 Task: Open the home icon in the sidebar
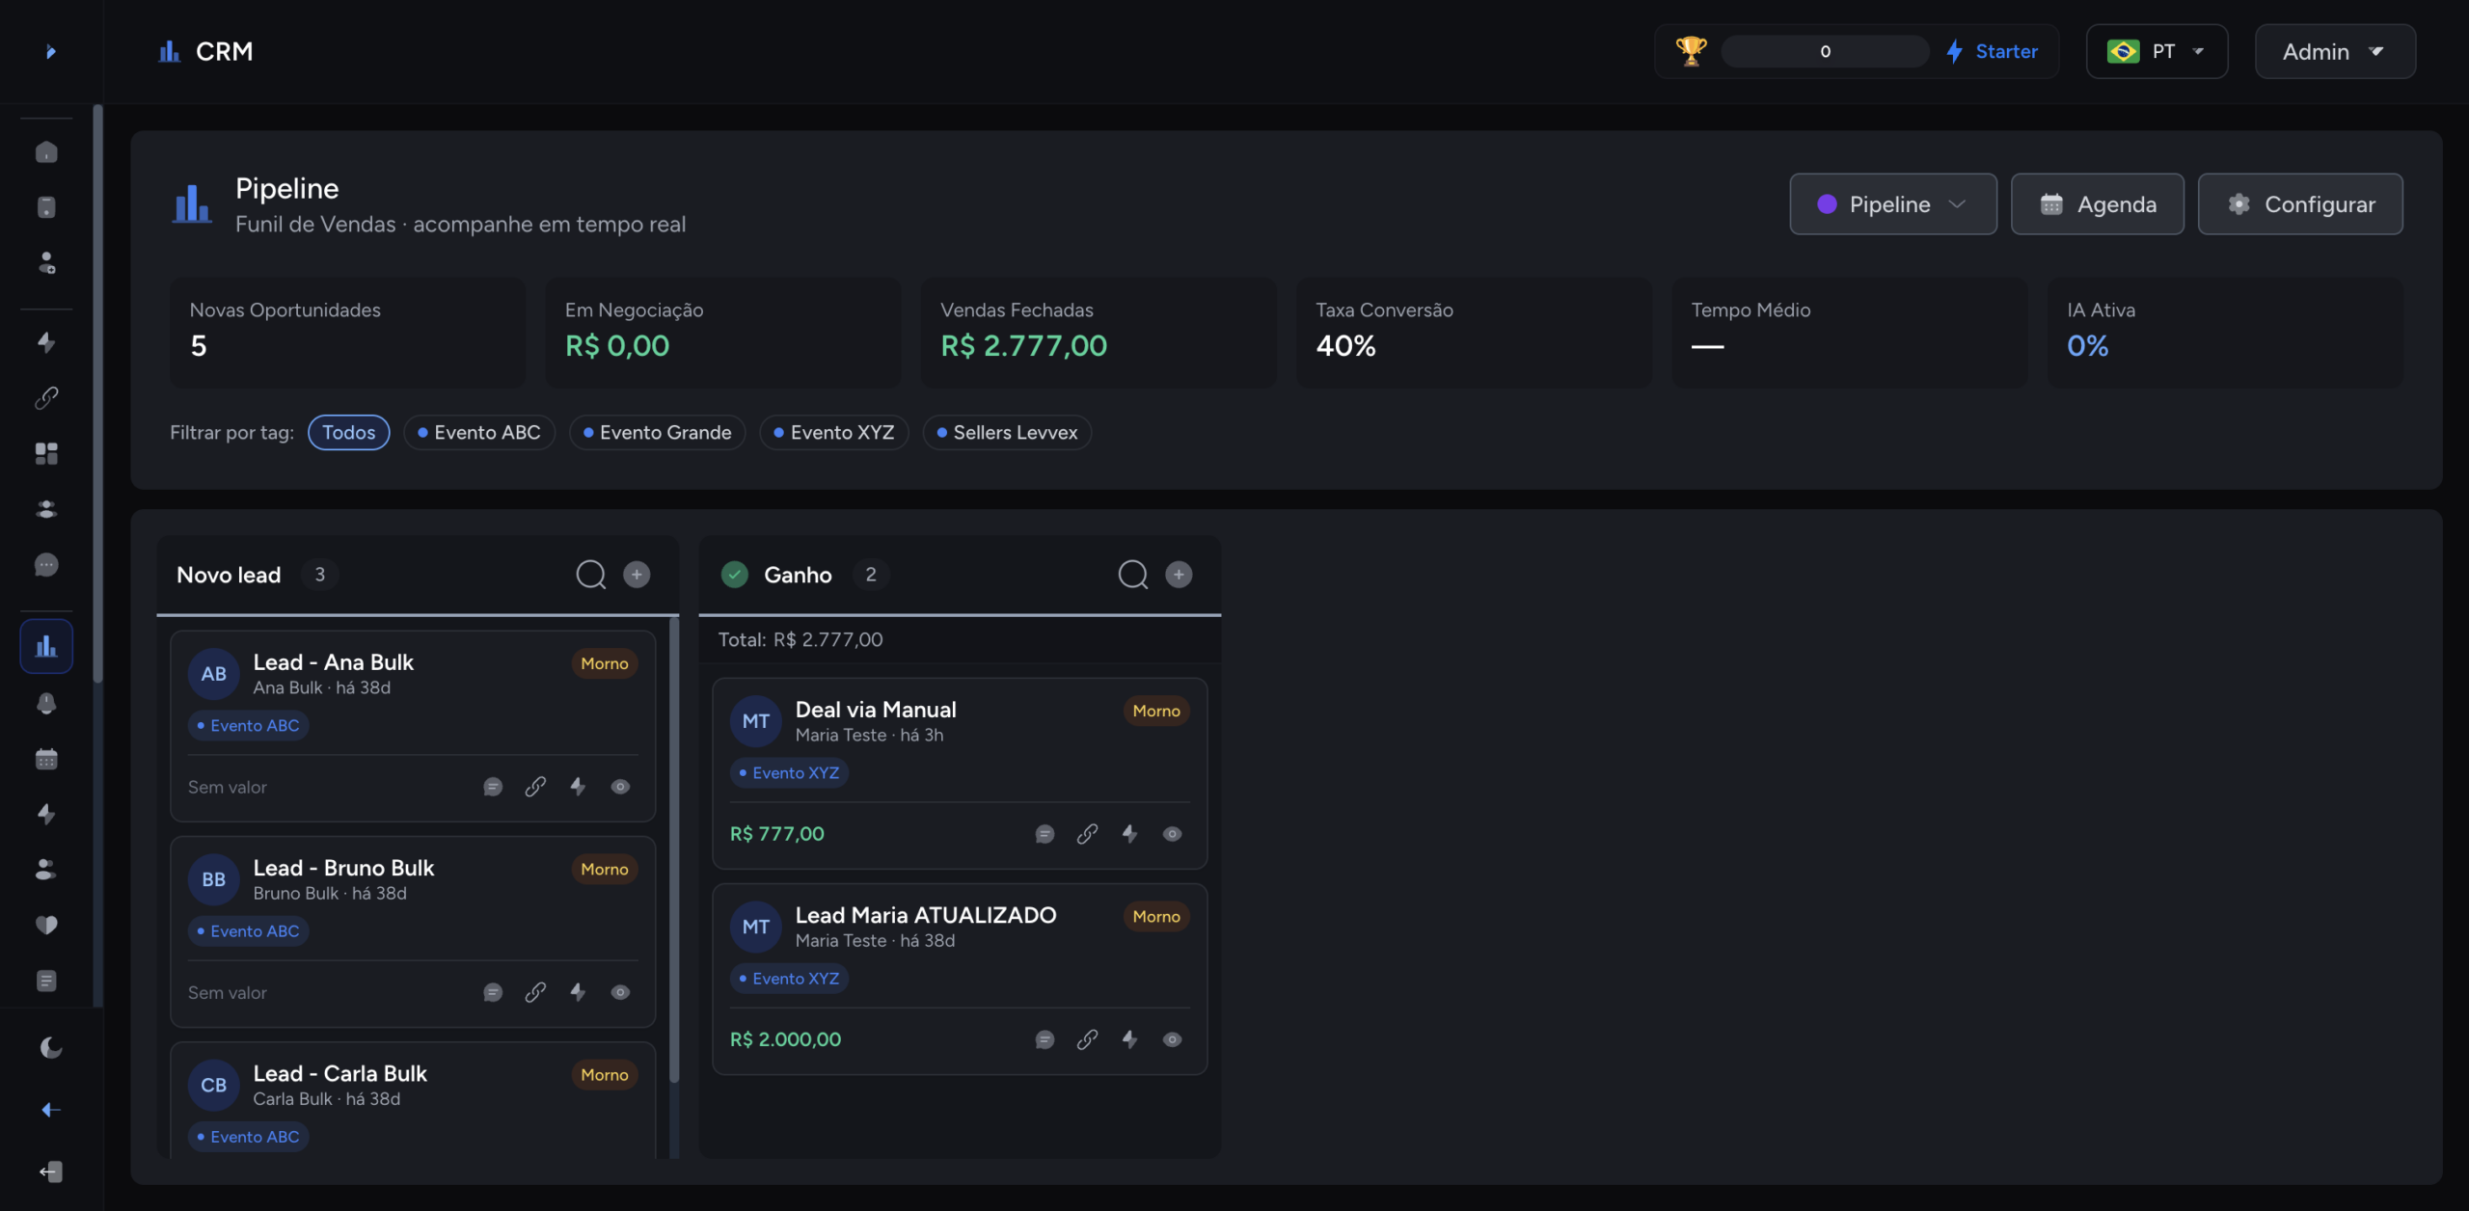pyautogui.click(x=46, y=152)
